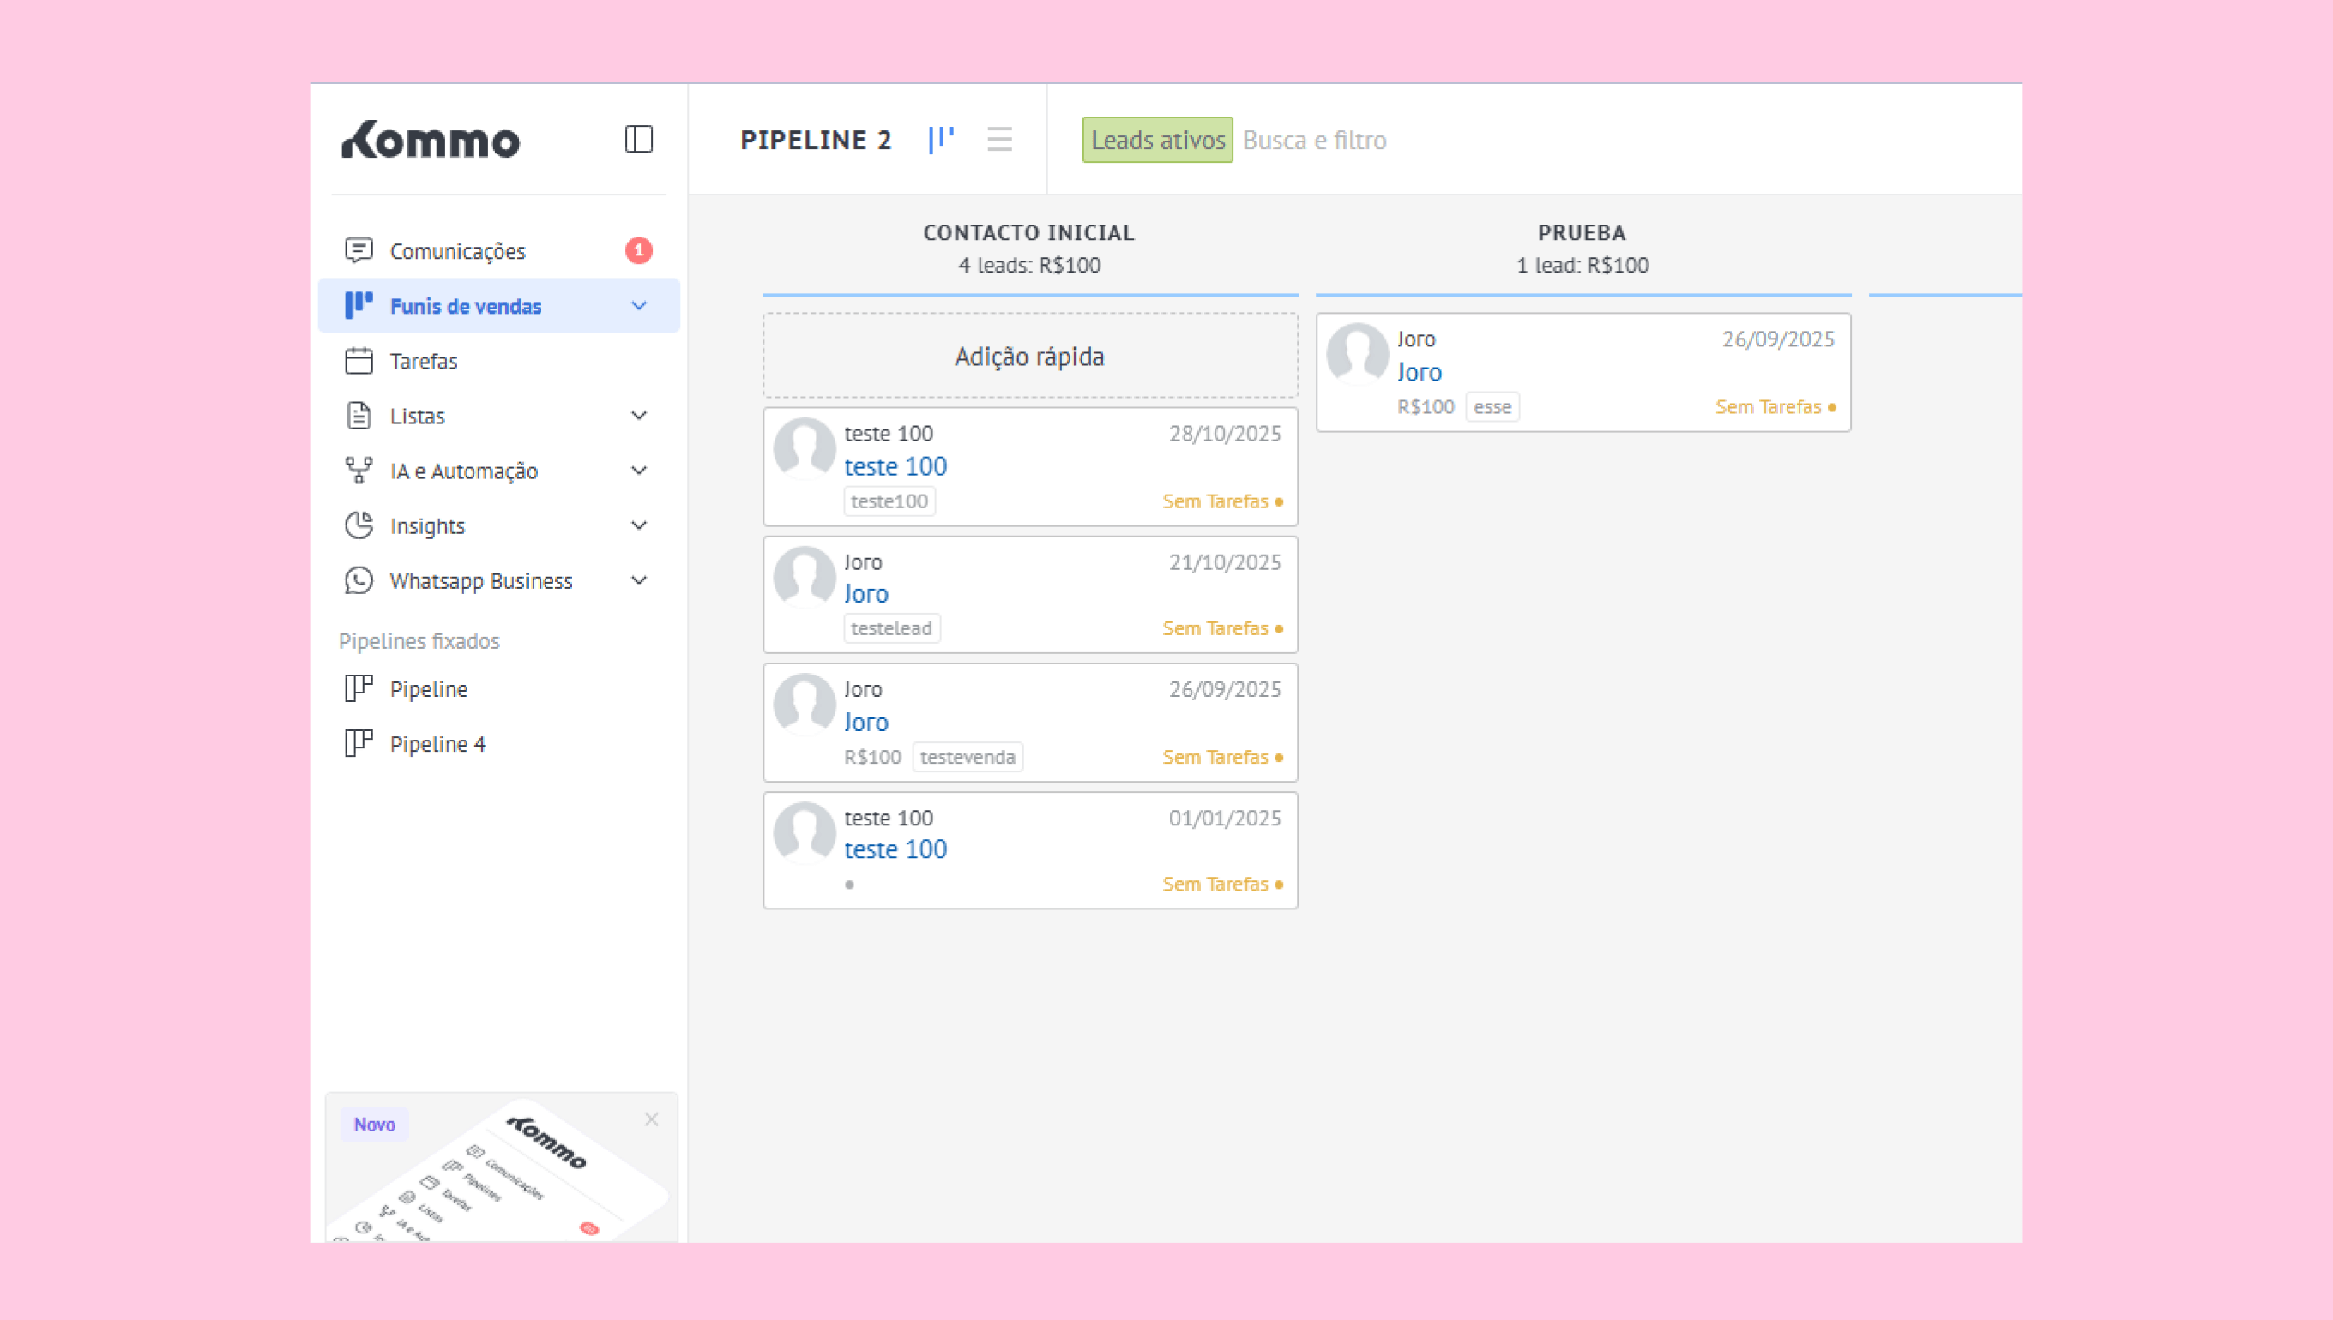The image size is (2333, 1320).
Task: Click the Busca e filtro search field
Action: (x=1314, y=141)
